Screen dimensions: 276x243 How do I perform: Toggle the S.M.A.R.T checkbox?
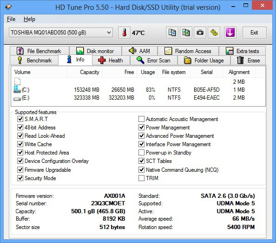tap(20, 119)
